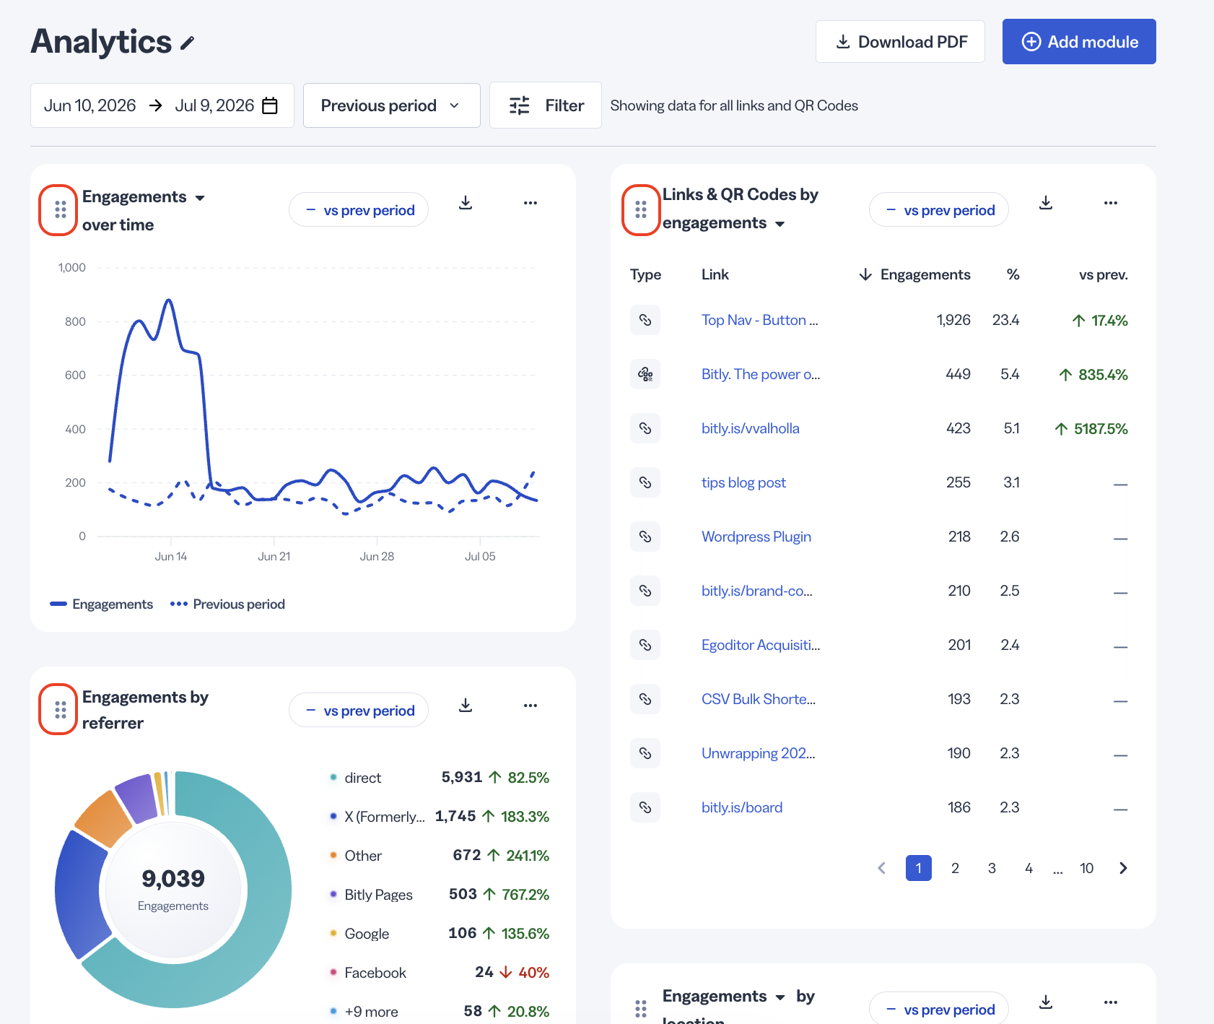This screenshot has height=1024, width=1214.
Task: Download the Engagements by referrer module
Action: click(x=466, y=706)
